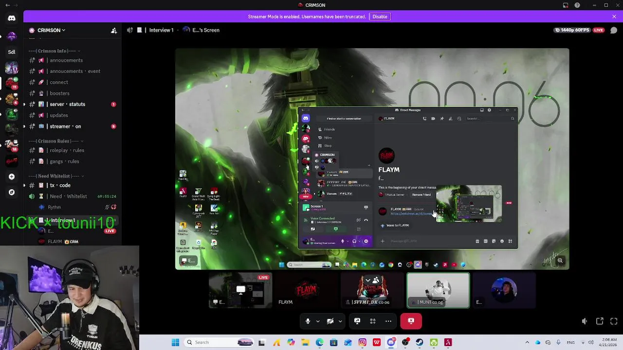Adjust stream volume speaker icon
Screen dimensions: 623x350
pos(585,321)
